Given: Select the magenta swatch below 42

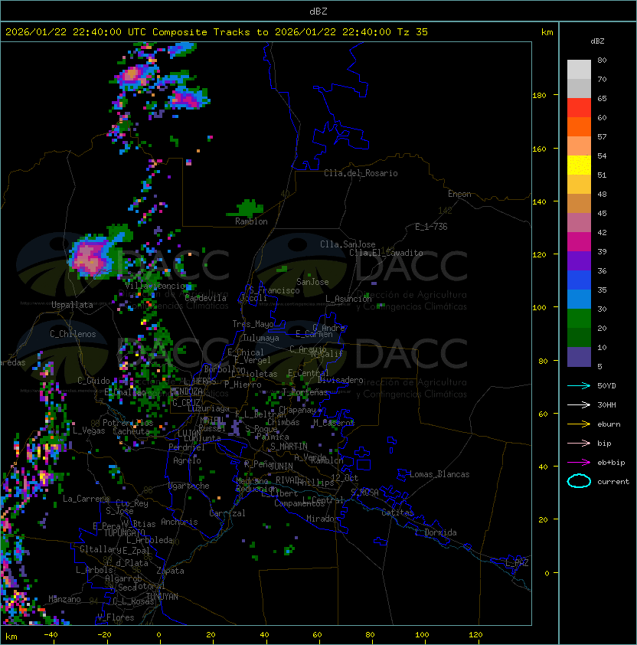Looking at the screenshot, I should tap(579, 242).
